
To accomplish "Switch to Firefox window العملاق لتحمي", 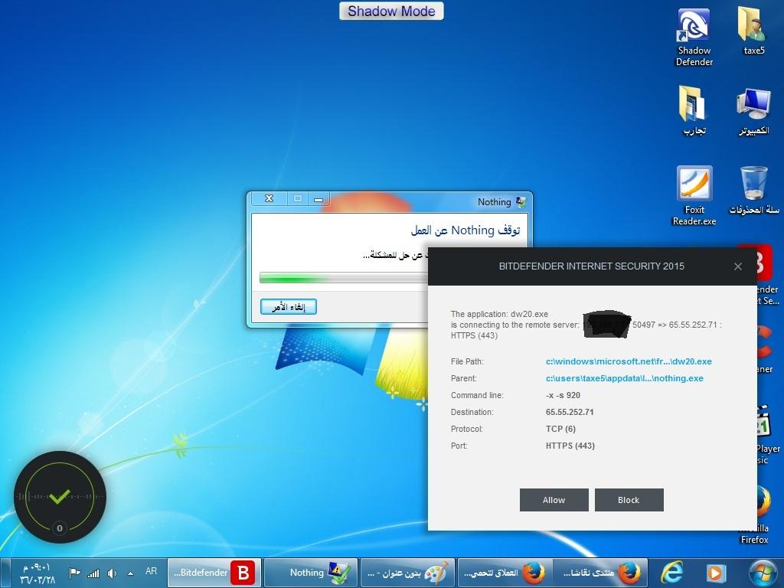I will pyautogui.click(x=504, y=573).
